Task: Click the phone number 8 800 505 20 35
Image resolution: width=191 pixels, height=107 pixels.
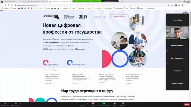Action: [100, 17]
